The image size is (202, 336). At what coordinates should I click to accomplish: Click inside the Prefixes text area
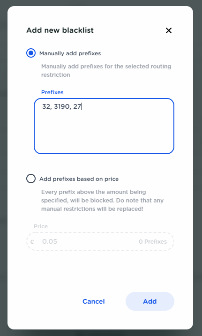pyautogui.click(x=104, y=126)
